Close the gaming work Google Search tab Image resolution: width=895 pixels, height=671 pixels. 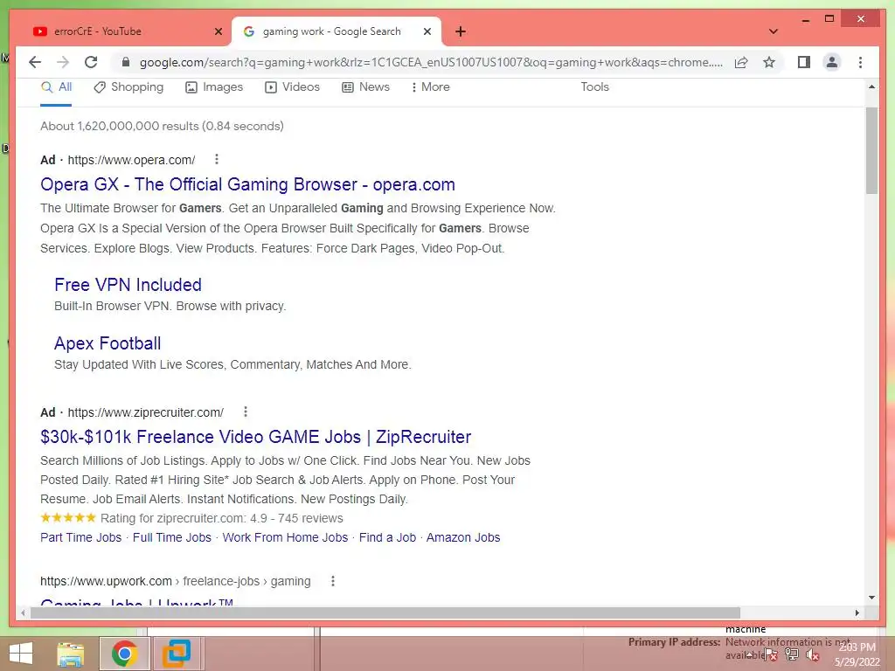(427, 31)
